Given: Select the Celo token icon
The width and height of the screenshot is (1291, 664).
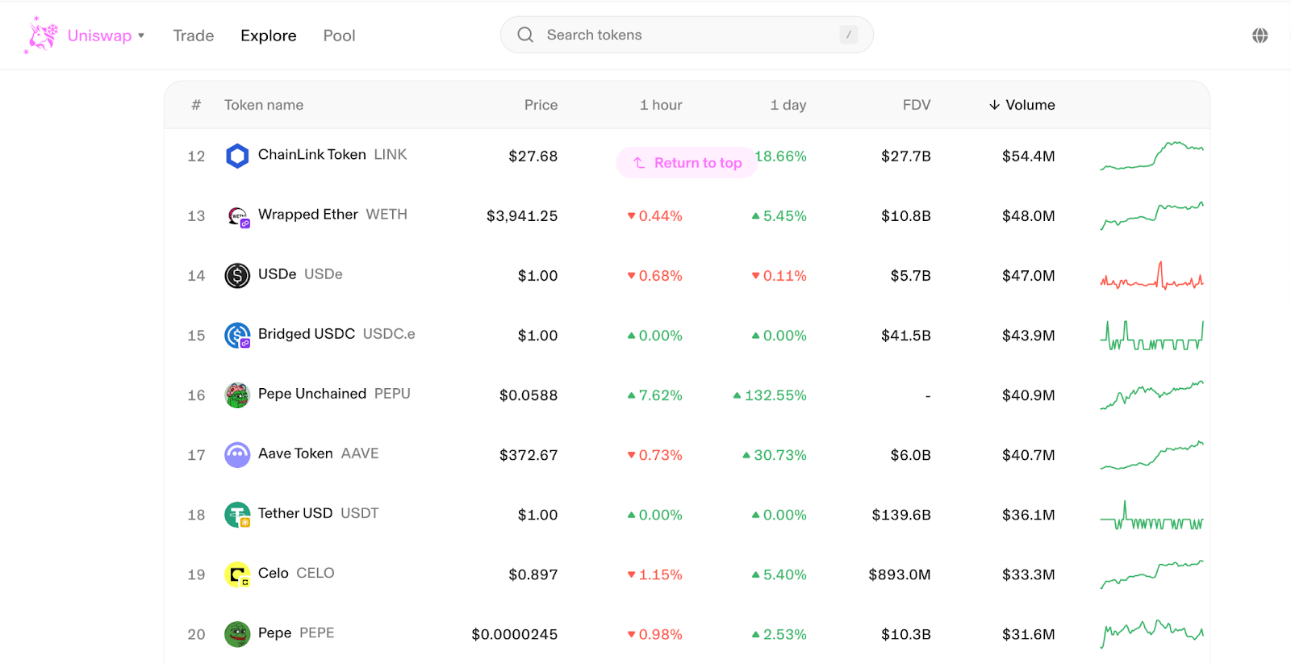Looking at the screenshot, I should pos(237,574).
